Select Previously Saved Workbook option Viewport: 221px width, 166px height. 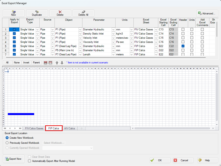tap(7, 143)
